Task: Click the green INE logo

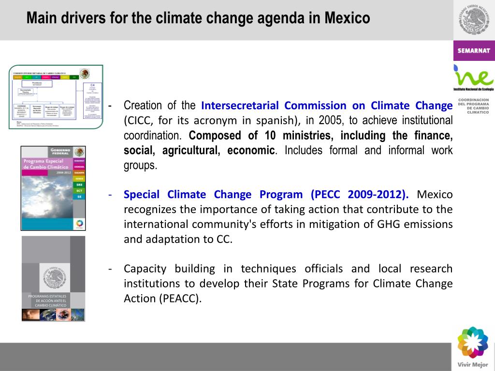Action: tap(474, 76)
